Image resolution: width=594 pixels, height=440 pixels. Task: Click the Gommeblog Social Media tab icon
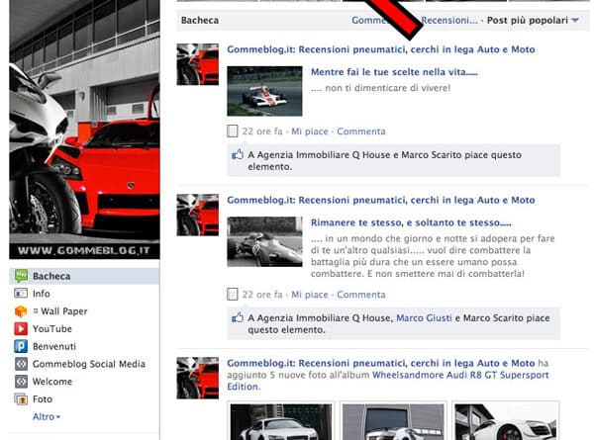click(x=21, y=364)
